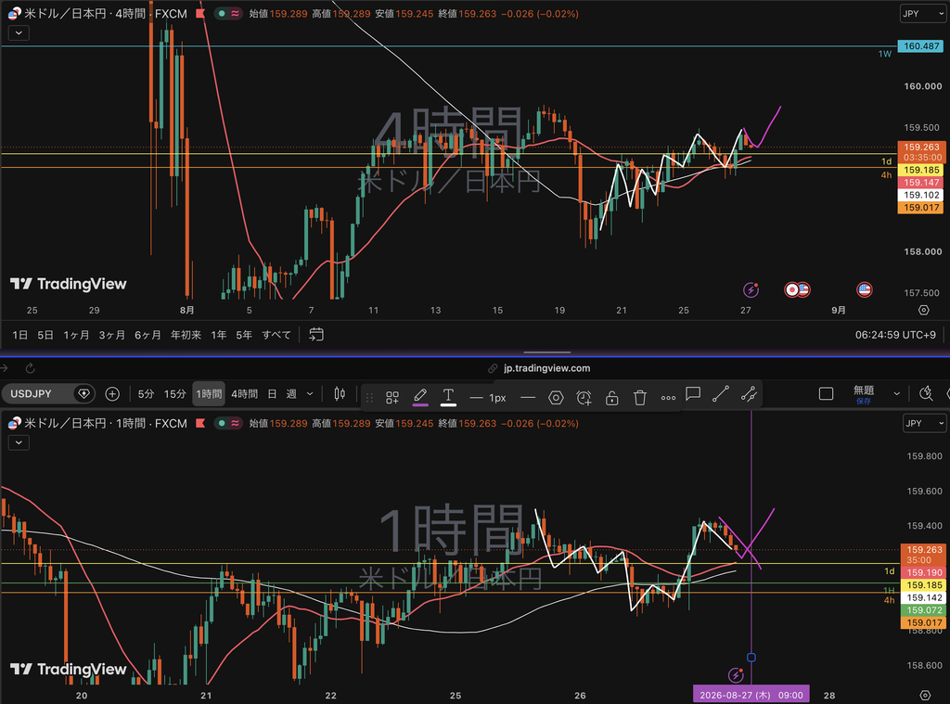This screenshot has height=704, width=950.
Task: Open time axis settings in 4時間 chart
Action: click(923, 310)
